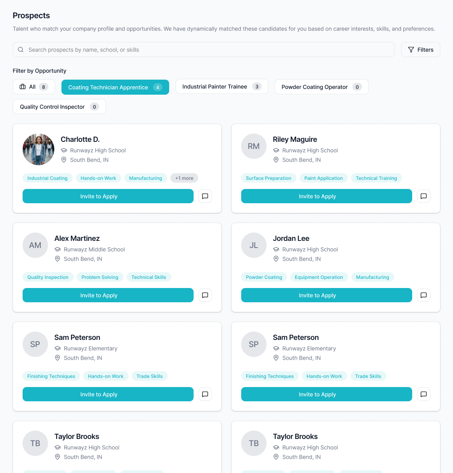The image size is (453, 473).
Task: Click Jordan Lee's JL avatar
Action: click(x=254, y=245)
